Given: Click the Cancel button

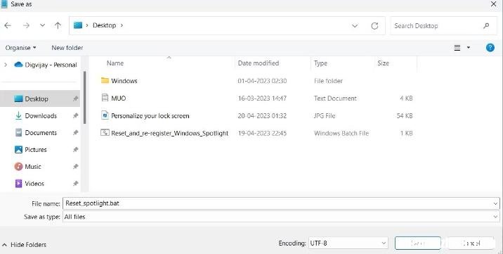Looking at the screenshot, I should point(471,243).
